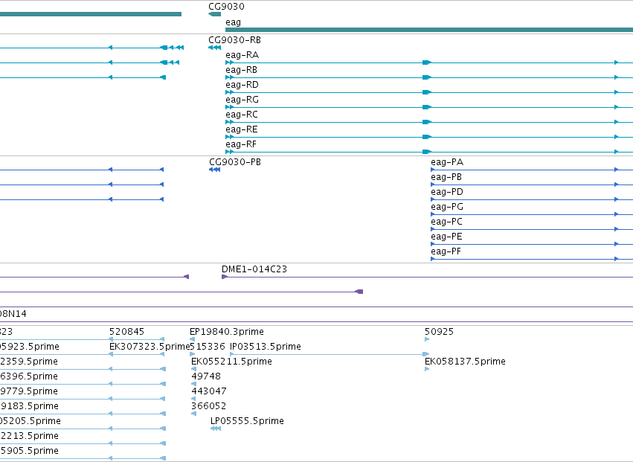Select the eag-RB transcript label
The height and width of the screenshot is (462, 633).
(x=241, y=70)
